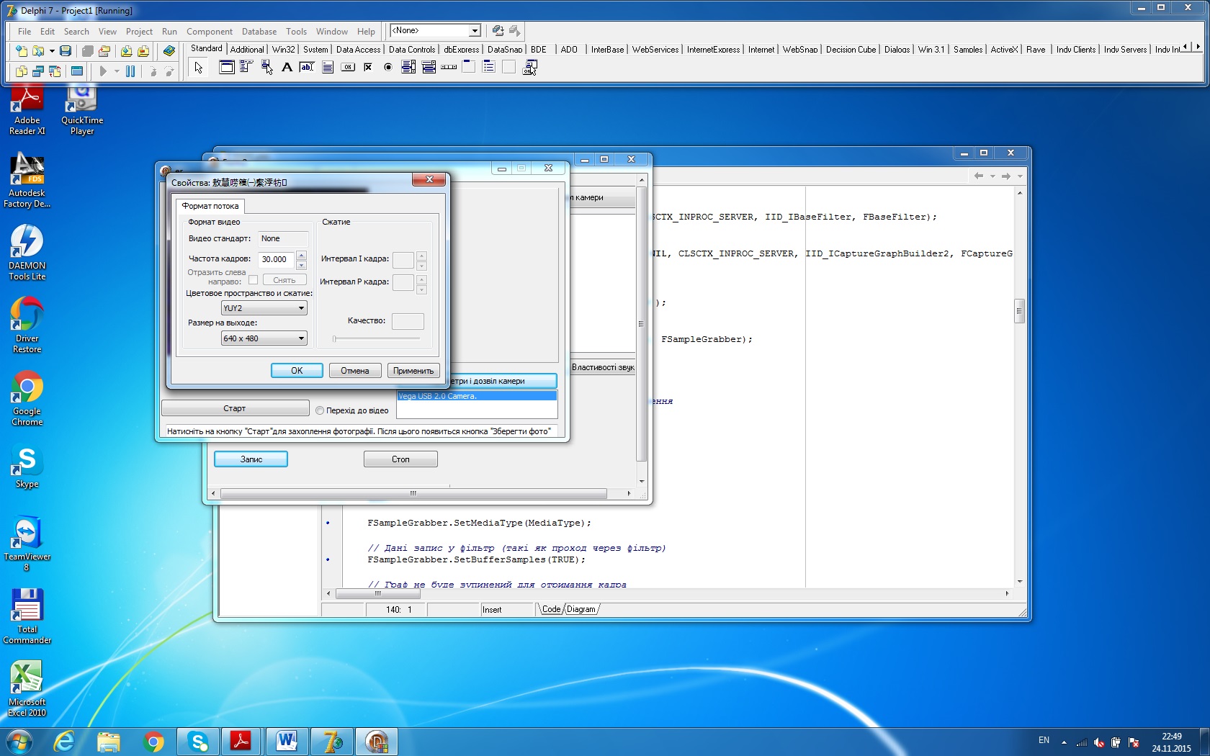The image size is (1210, 756).
Task: Click the Save All toolbar icon
Action: 88,51
